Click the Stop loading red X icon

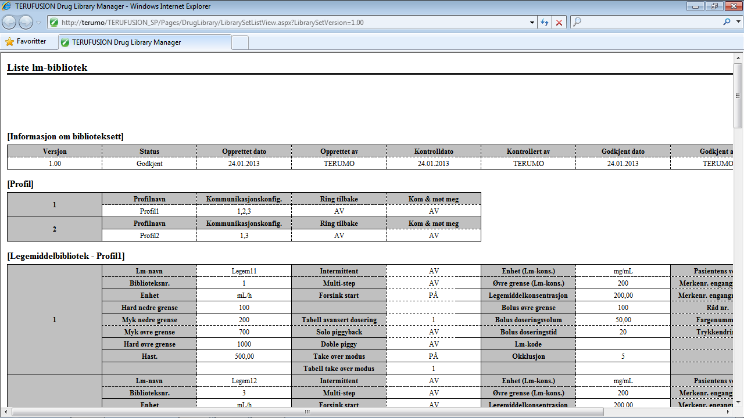point(559,22)
